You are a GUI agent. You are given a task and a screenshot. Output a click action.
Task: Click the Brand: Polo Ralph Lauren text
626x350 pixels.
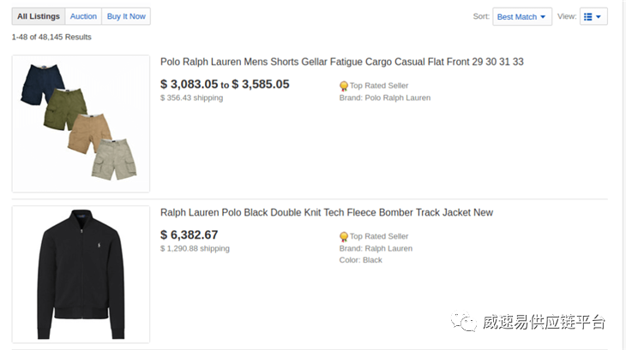385,98
